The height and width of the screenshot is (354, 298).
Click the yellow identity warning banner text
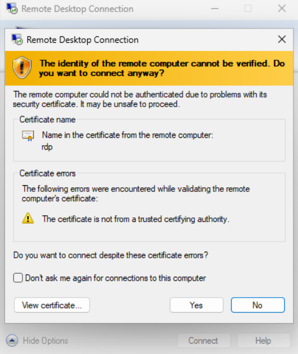[161, 68]
